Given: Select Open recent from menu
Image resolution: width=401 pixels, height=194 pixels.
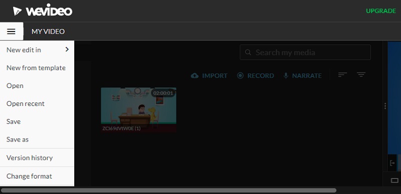Looking at the screenshot, I should coord(26,103).
